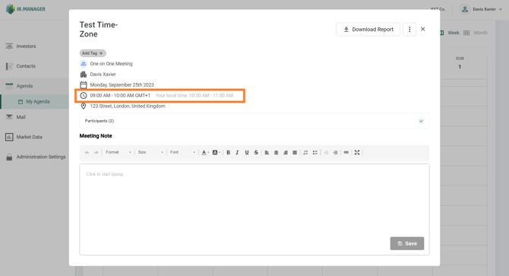Click '09:00 AM - 10:00 AM GMT+1' time text
Screen dimensions: 509x276
[120, 96]
